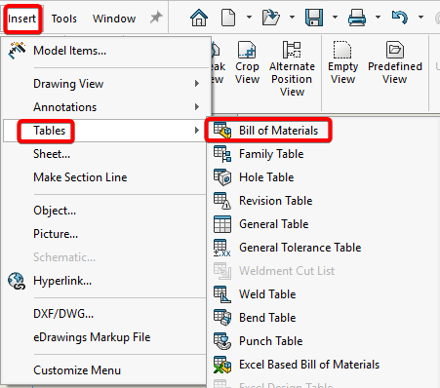440x388 pixels.
Task: Insert a Bill of Materials table
Action: [278, 131]
